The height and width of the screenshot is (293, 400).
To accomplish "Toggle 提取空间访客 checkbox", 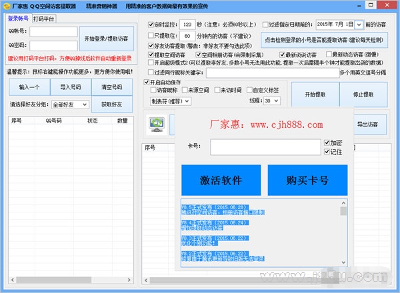I will (151, 55).
